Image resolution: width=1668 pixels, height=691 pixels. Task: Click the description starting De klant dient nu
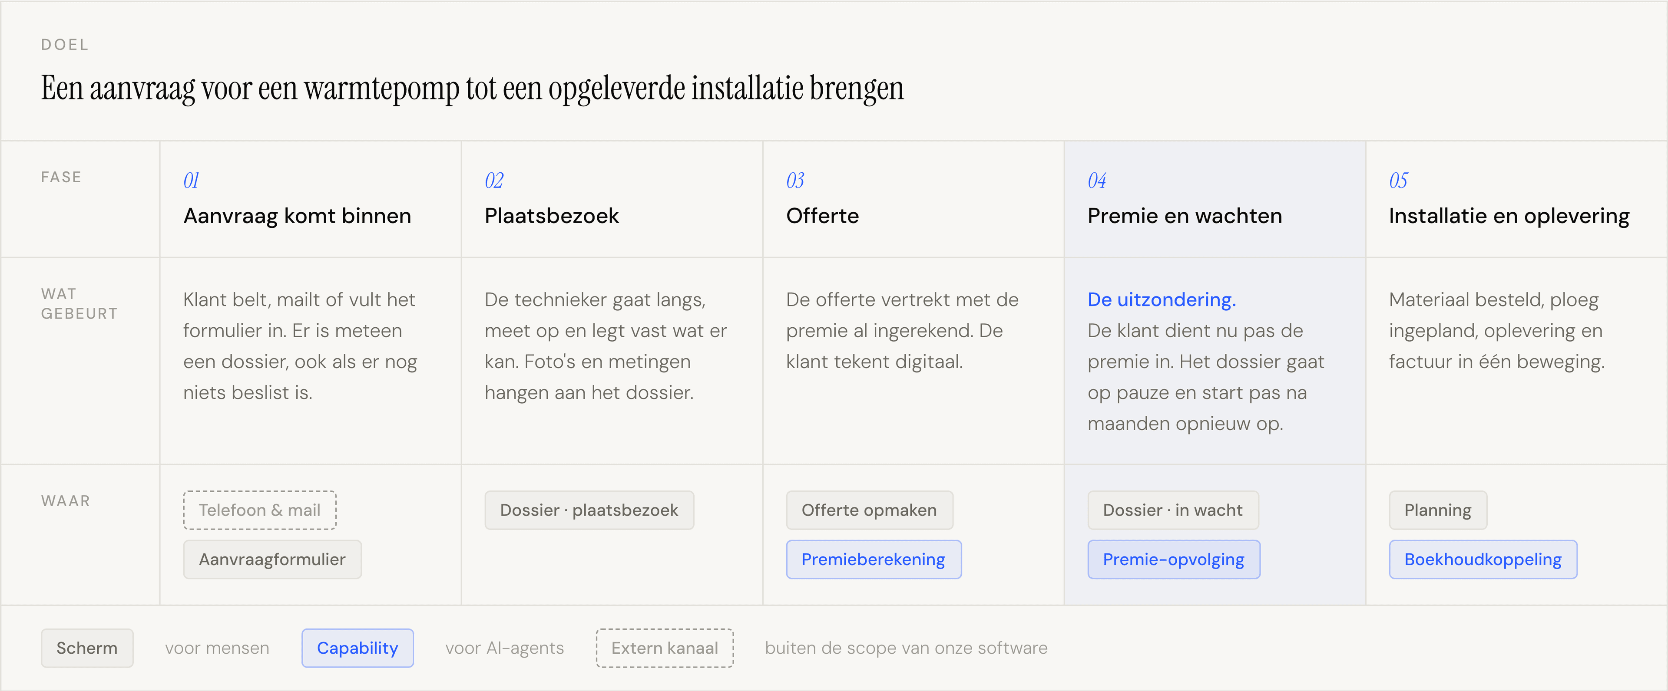[1206, 377]
